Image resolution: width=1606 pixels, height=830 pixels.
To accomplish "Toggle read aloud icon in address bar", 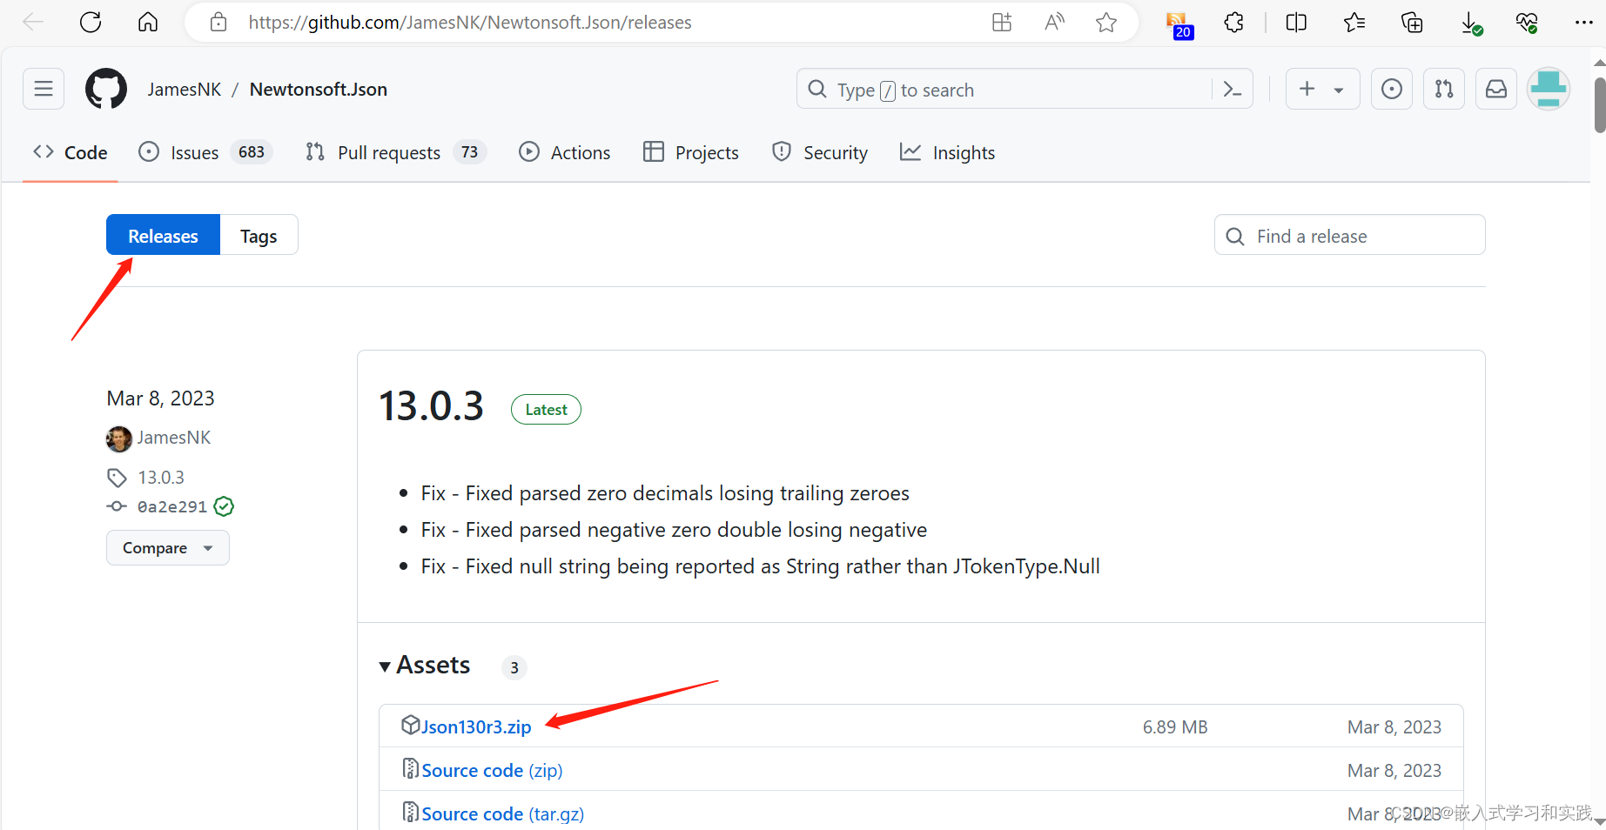I will [1054, 22].
